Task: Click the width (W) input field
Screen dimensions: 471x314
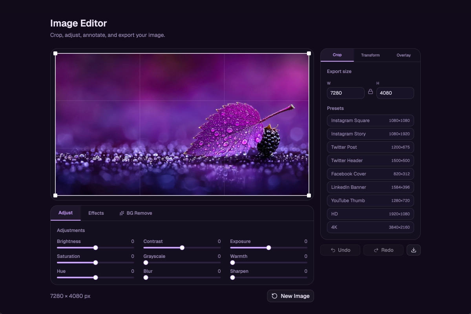Action: 345,93
